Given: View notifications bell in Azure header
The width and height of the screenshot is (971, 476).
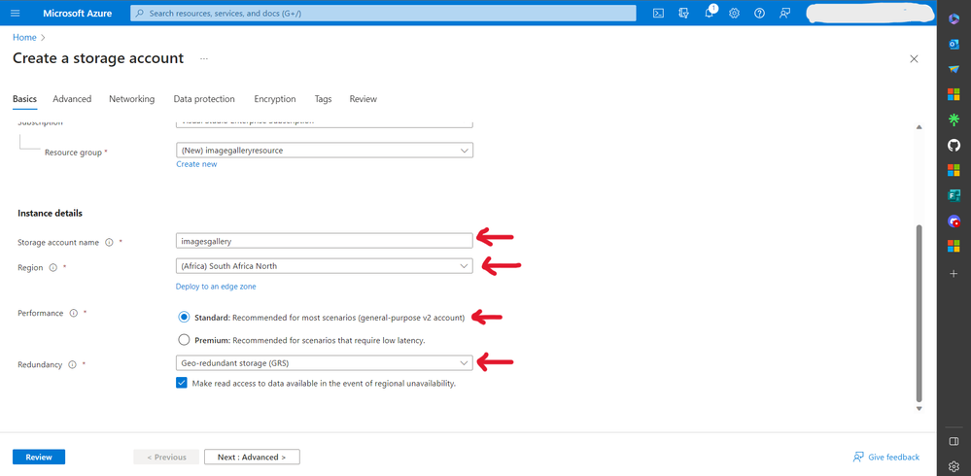Looking at the screenshot, I should (710, 13).
